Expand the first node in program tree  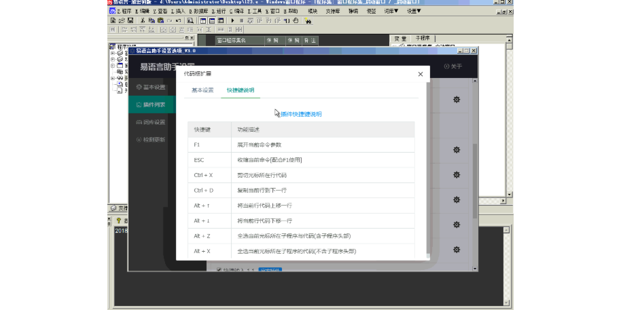(112, 52)
